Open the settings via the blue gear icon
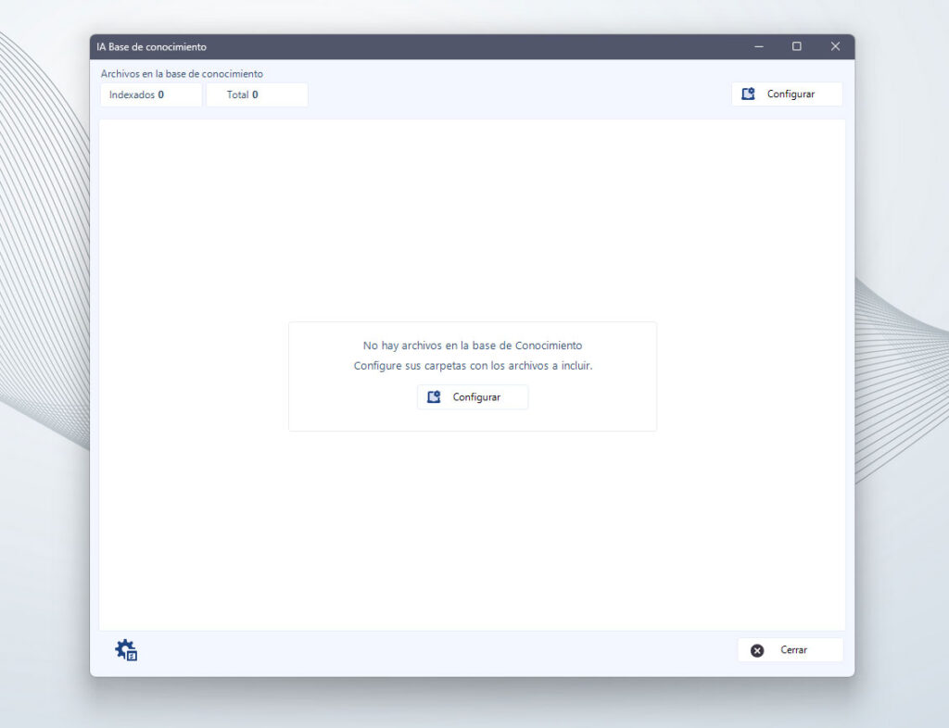949x728 pixels. pyautogui.click(x=123, y=647)
